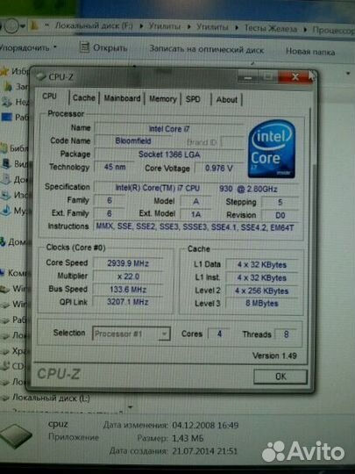Click Записать на оптический диск
Screen dimensions: 355x474
[207, 49]
